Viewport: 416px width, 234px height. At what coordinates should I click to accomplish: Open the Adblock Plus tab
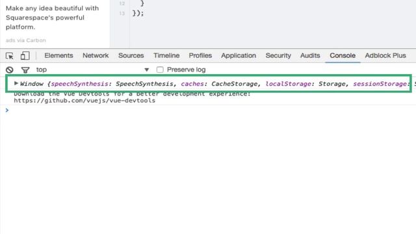[x=385, y=55]
